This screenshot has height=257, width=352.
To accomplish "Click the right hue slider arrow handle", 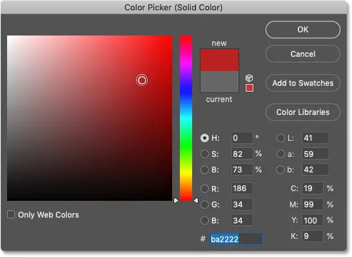I will click(x=196, y=200).
